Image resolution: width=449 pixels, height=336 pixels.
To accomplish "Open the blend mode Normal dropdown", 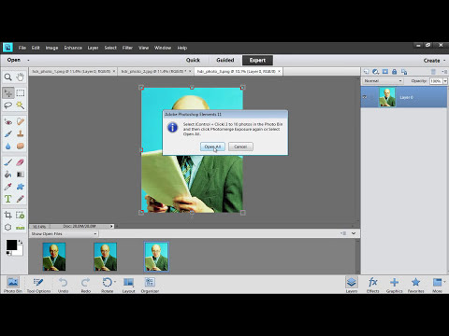I will coord(383,81).
